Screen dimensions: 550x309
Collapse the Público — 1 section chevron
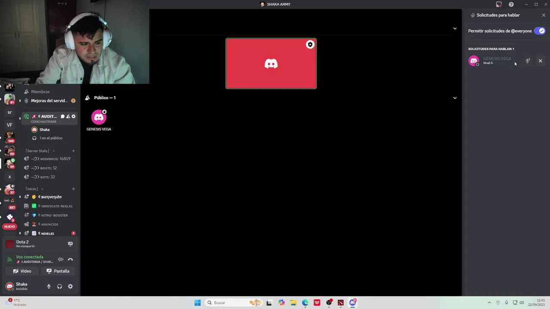click(455, 98)
